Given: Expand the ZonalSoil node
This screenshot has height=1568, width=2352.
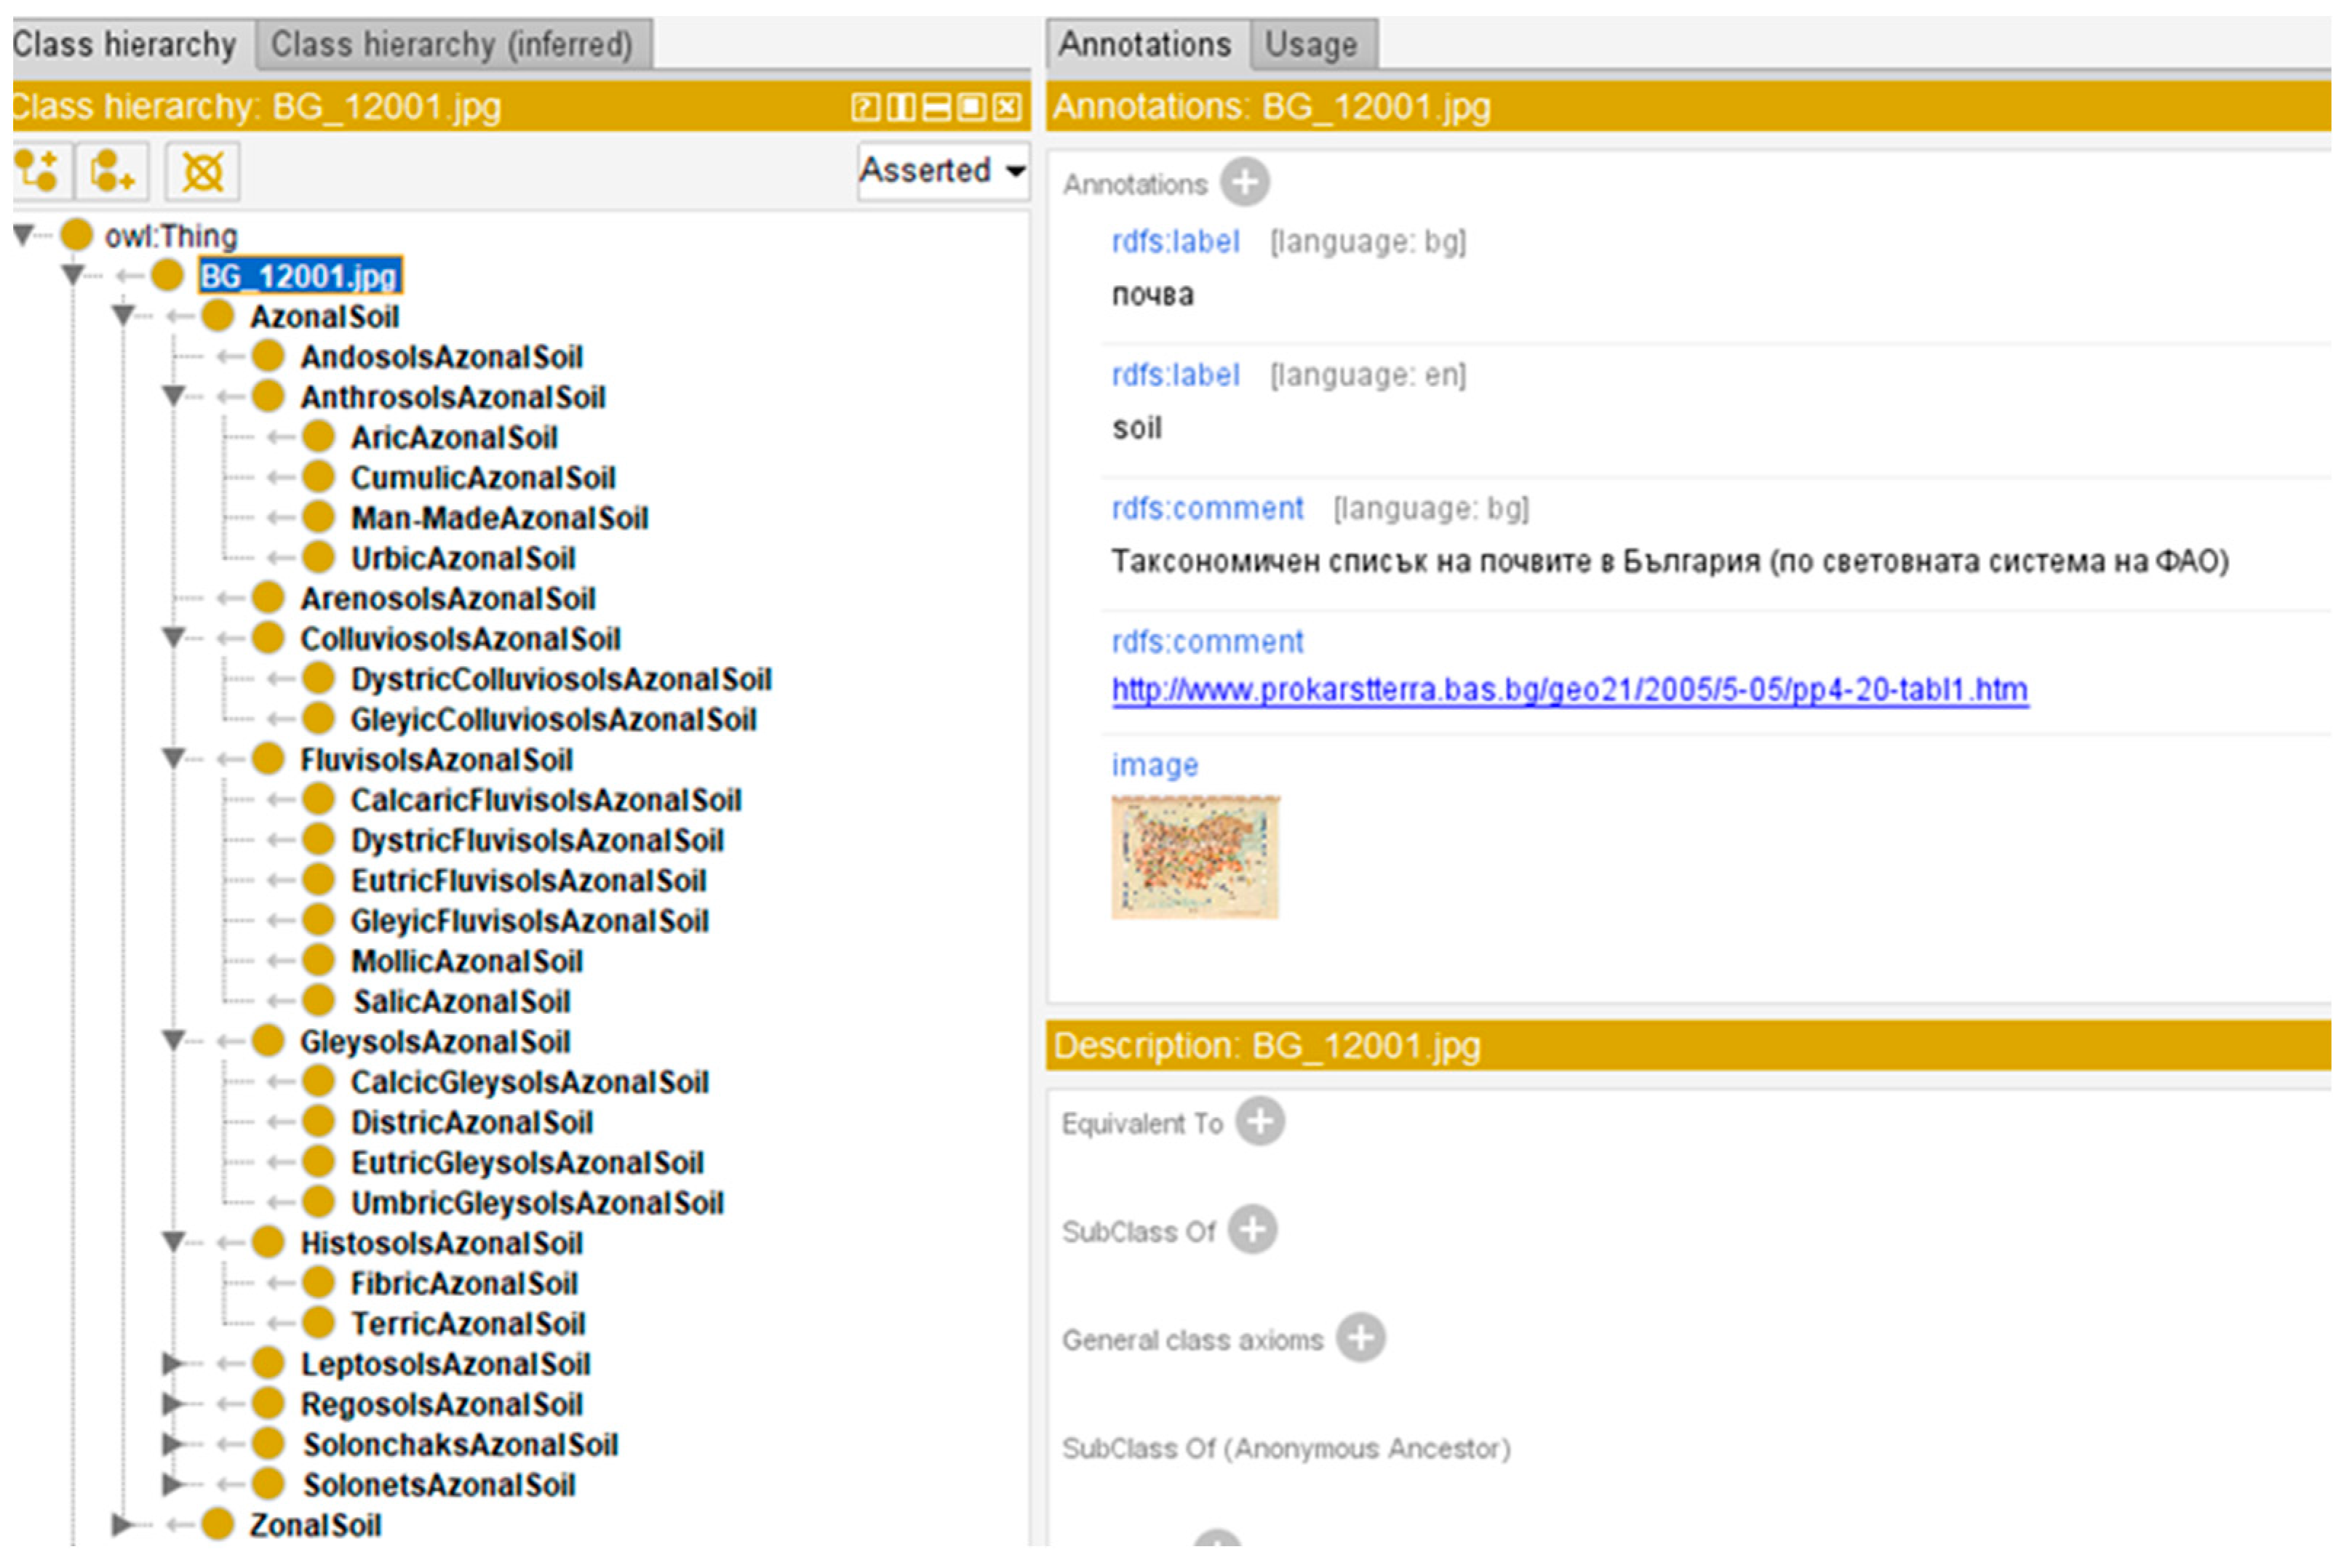Looking at the screenshot, I should [x=123, y=1524].
